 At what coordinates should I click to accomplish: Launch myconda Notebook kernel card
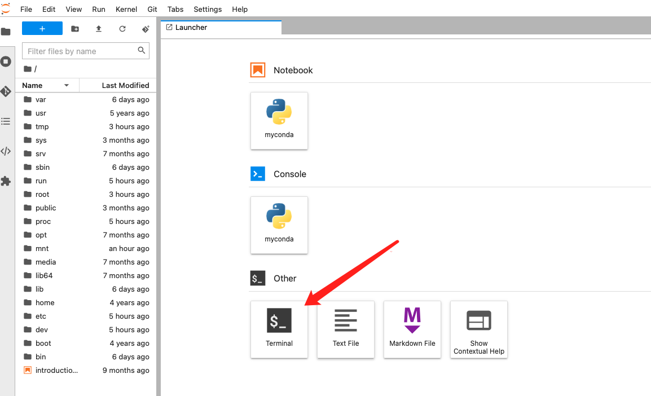point(279,121)
